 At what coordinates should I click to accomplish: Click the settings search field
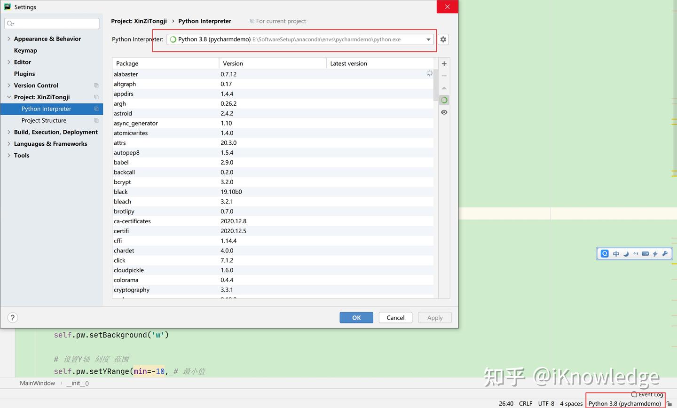tap(52, 23)
